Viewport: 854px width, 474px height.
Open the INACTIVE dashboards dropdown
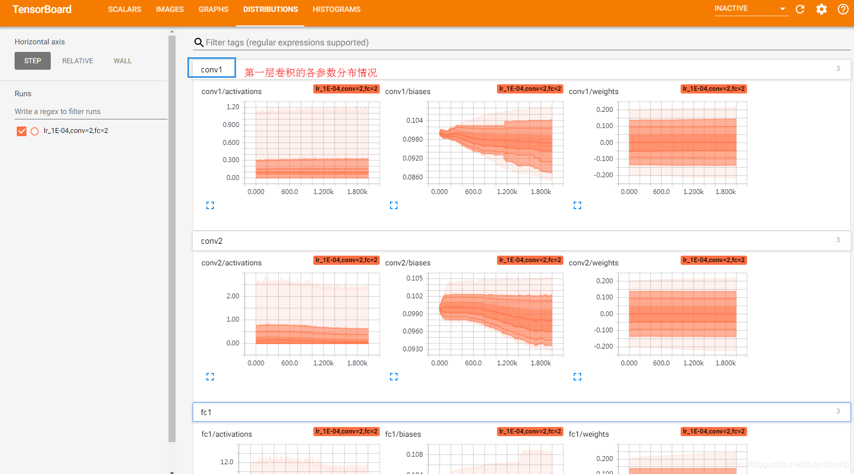click(751, 9)
